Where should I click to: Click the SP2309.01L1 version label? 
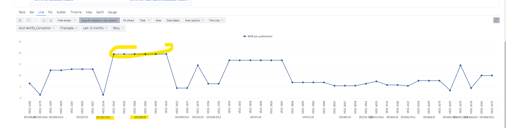pos(182,117)
